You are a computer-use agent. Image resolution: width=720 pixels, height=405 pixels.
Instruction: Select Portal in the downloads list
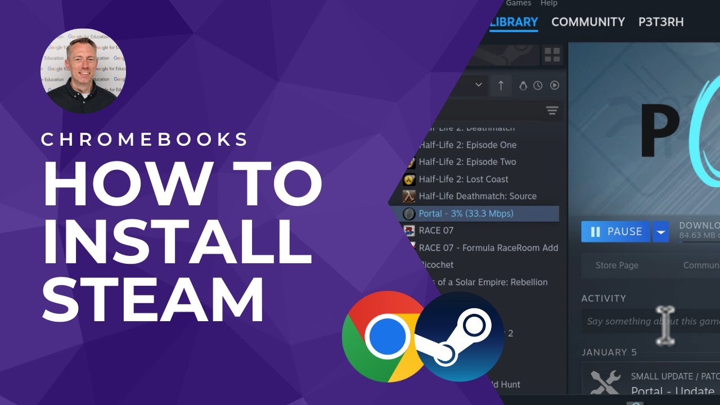point(467,213)
